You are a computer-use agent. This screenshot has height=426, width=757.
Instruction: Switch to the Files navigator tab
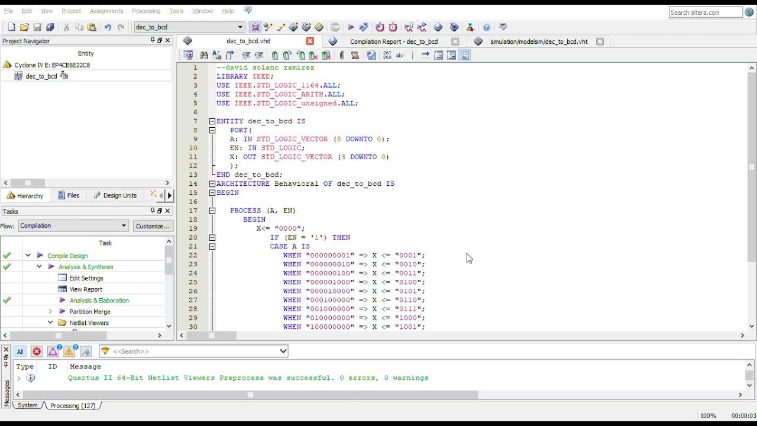[69, 195]
